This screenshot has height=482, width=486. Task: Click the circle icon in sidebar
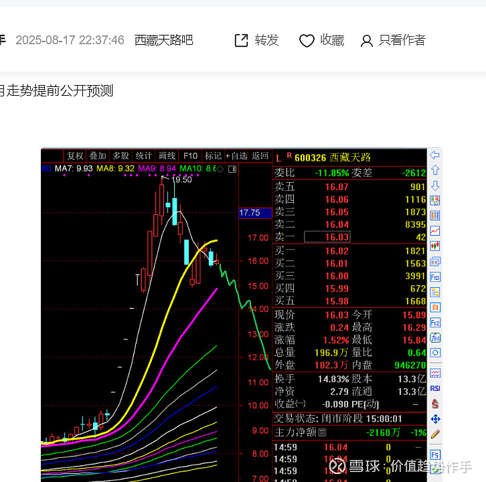click(x=435, y=353)
